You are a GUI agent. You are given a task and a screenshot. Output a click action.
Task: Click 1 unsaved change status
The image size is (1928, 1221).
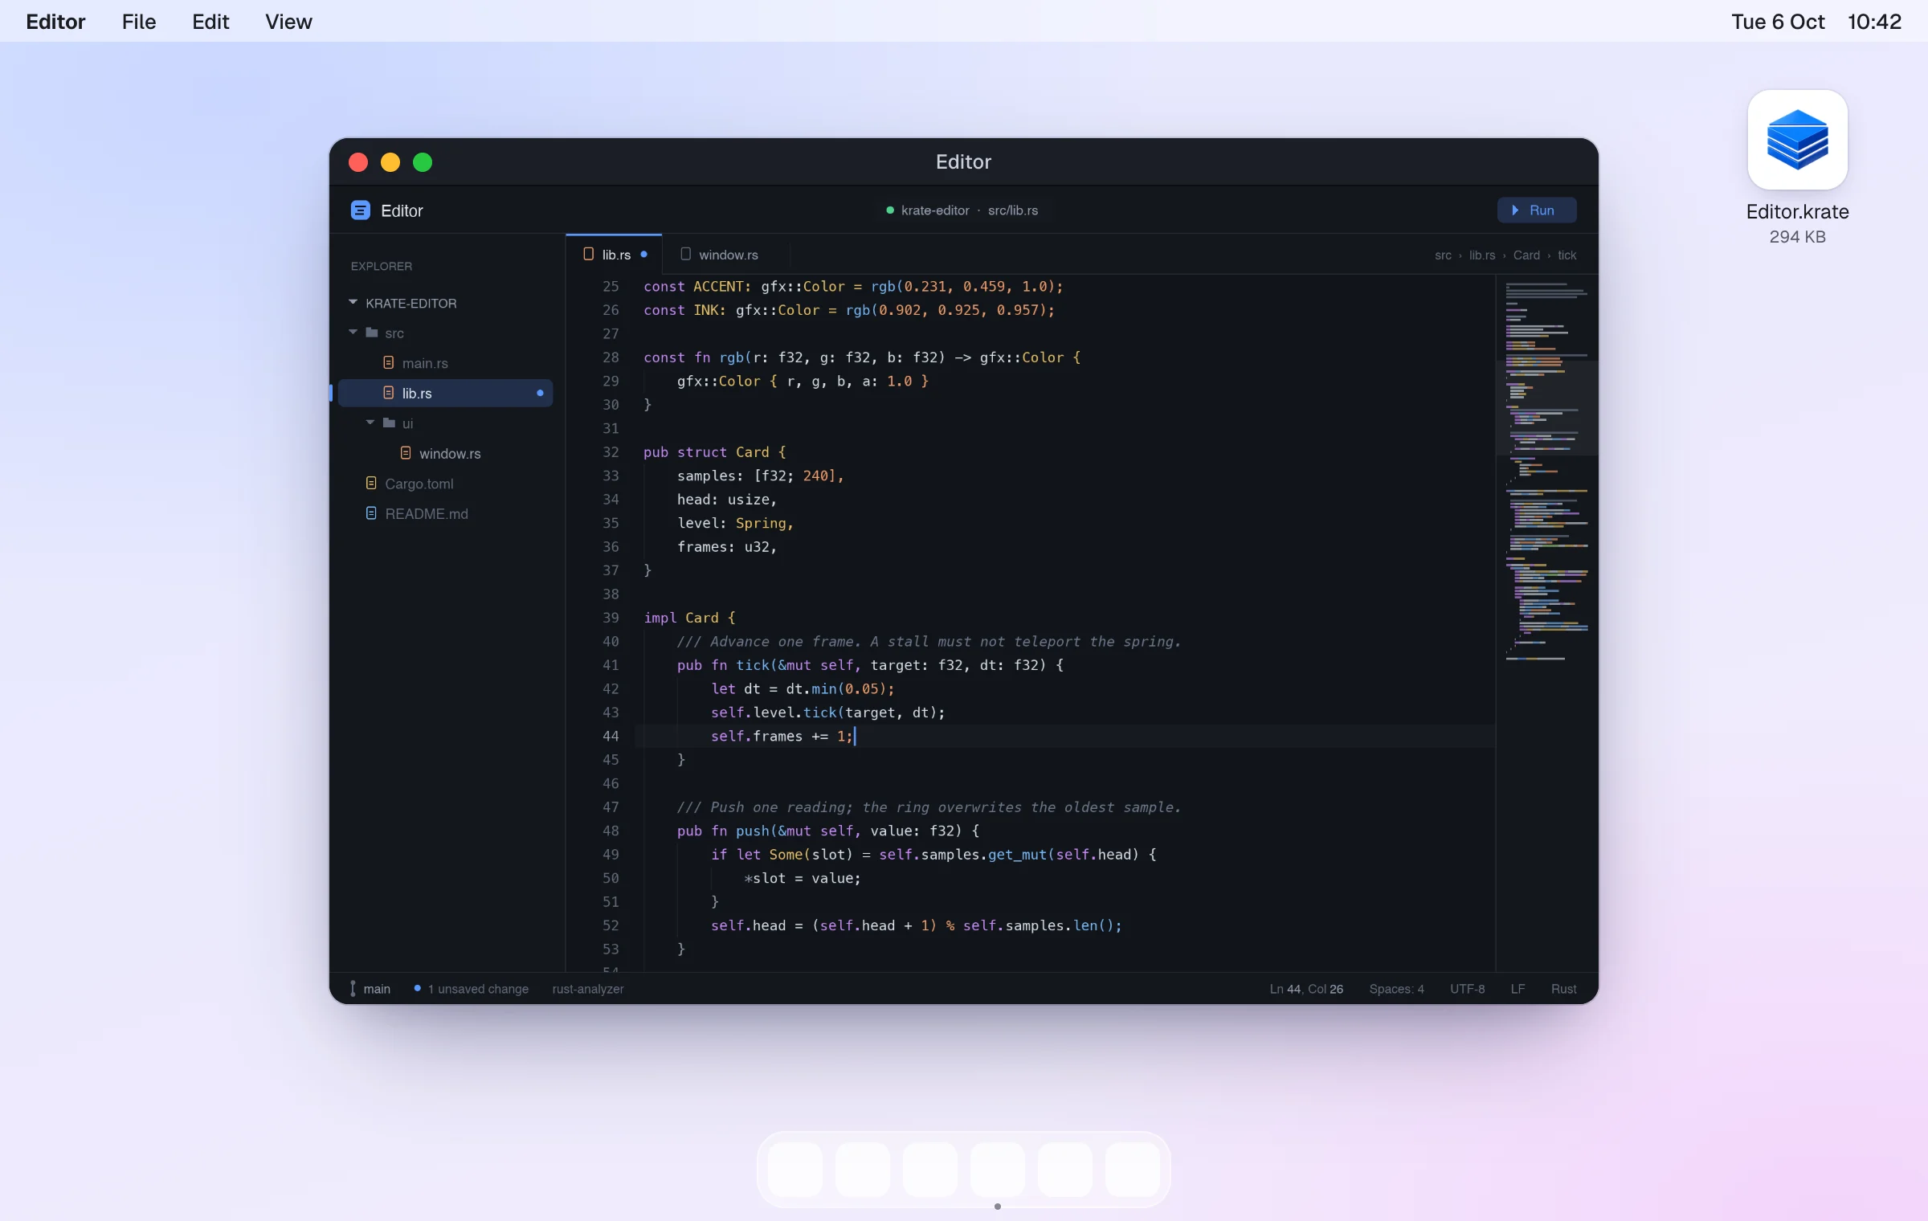pyautogui.click(x=472, y=989)
